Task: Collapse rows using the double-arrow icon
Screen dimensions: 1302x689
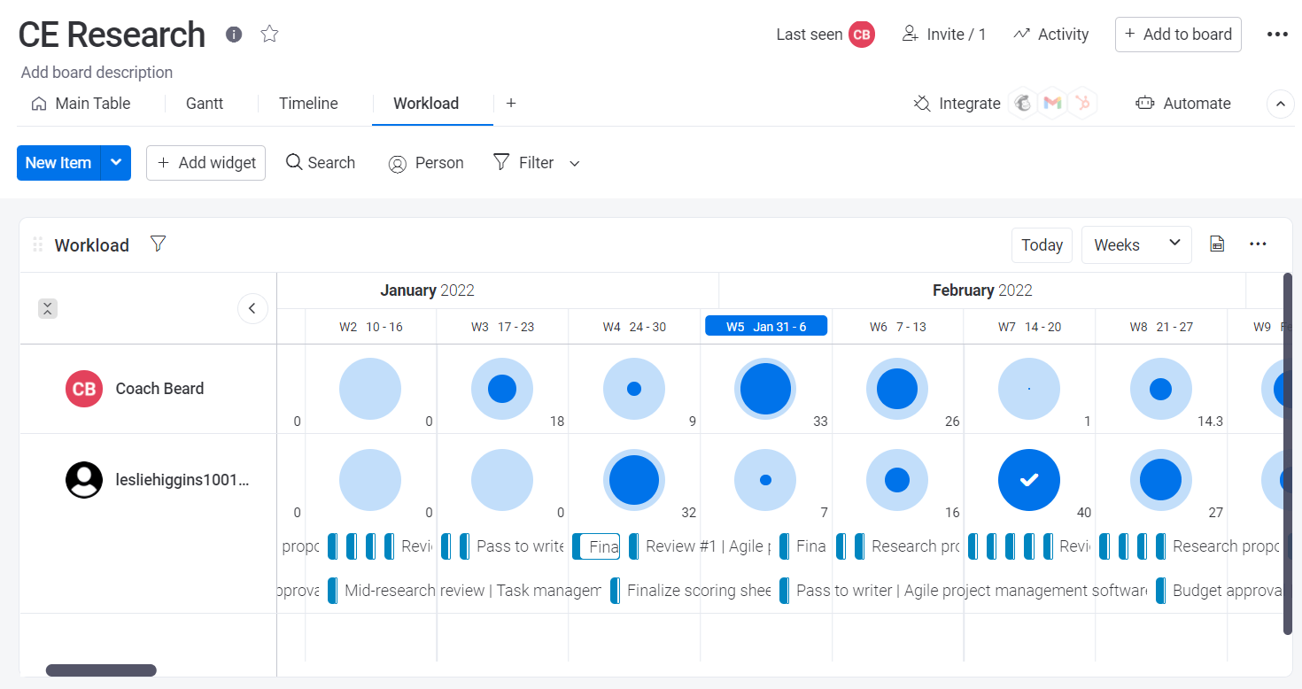Action: [x=48, y=308]
